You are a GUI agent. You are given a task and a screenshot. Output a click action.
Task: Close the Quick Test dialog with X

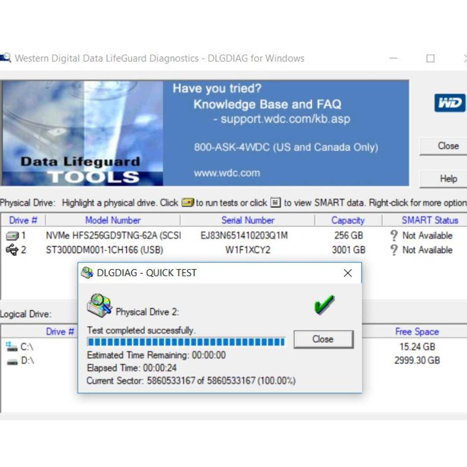[x=348, y=273]
